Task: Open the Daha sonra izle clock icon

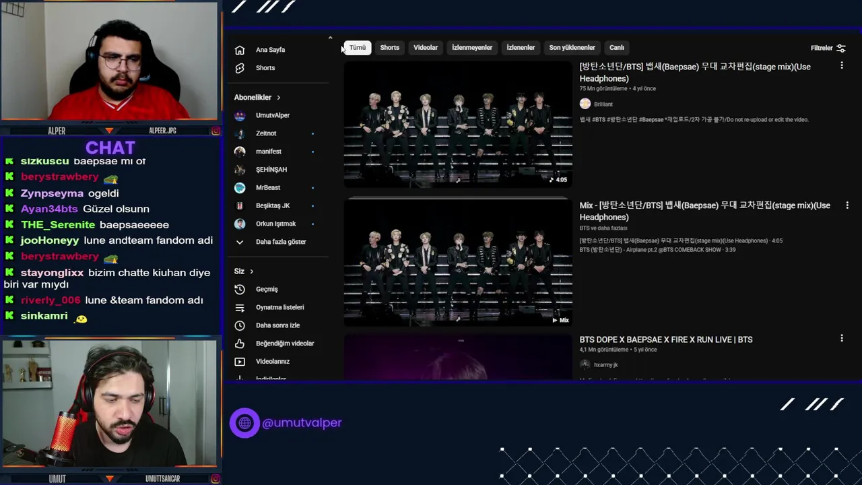Action: [x=240, y=325]
